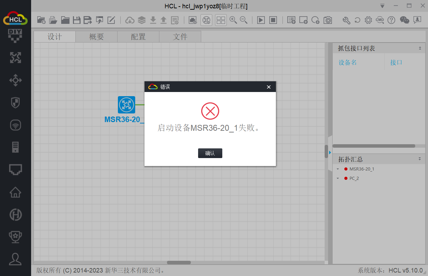This screenshot has width=428, height=276.
Task: Click the add rectangle shape icon
Action: point(304,20)
